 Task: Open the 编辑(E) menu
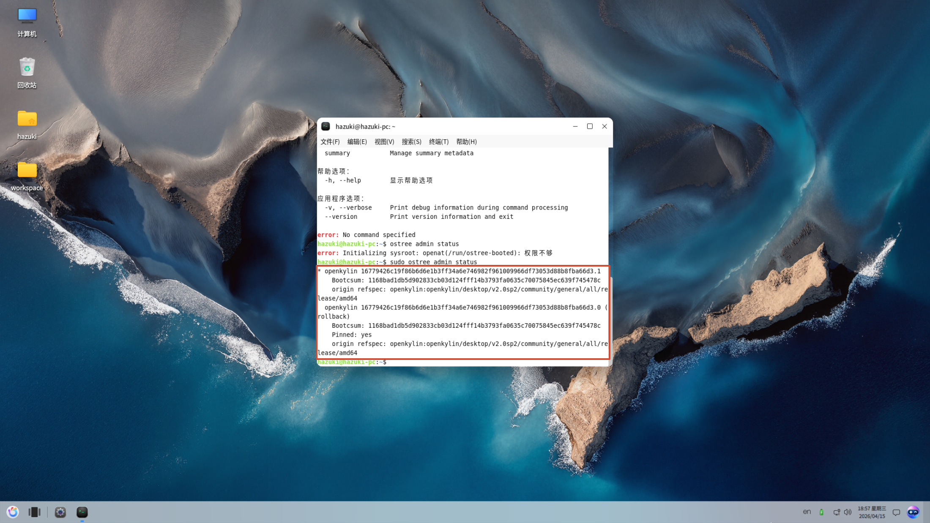tap(357, 142)
